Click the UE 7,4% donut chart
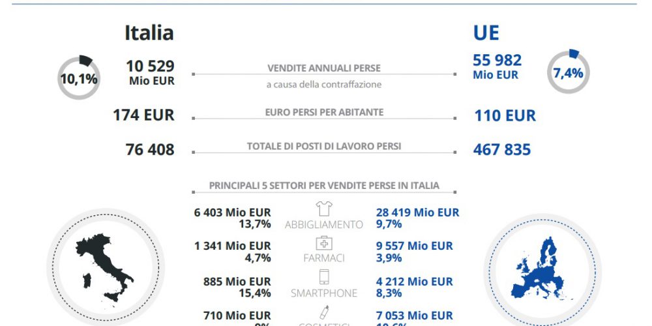652x326 pixels. (568, 72)
